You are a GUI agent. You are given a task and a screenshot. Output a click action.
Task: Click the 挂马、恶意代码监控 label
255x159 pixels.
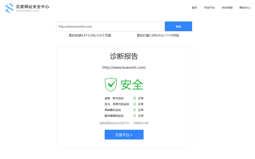pos(117,104)
